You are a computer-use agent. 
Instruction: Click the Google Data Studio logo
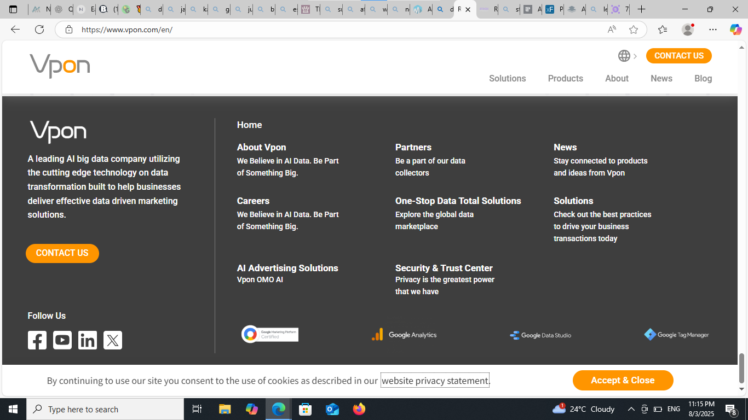coord(540,335)
